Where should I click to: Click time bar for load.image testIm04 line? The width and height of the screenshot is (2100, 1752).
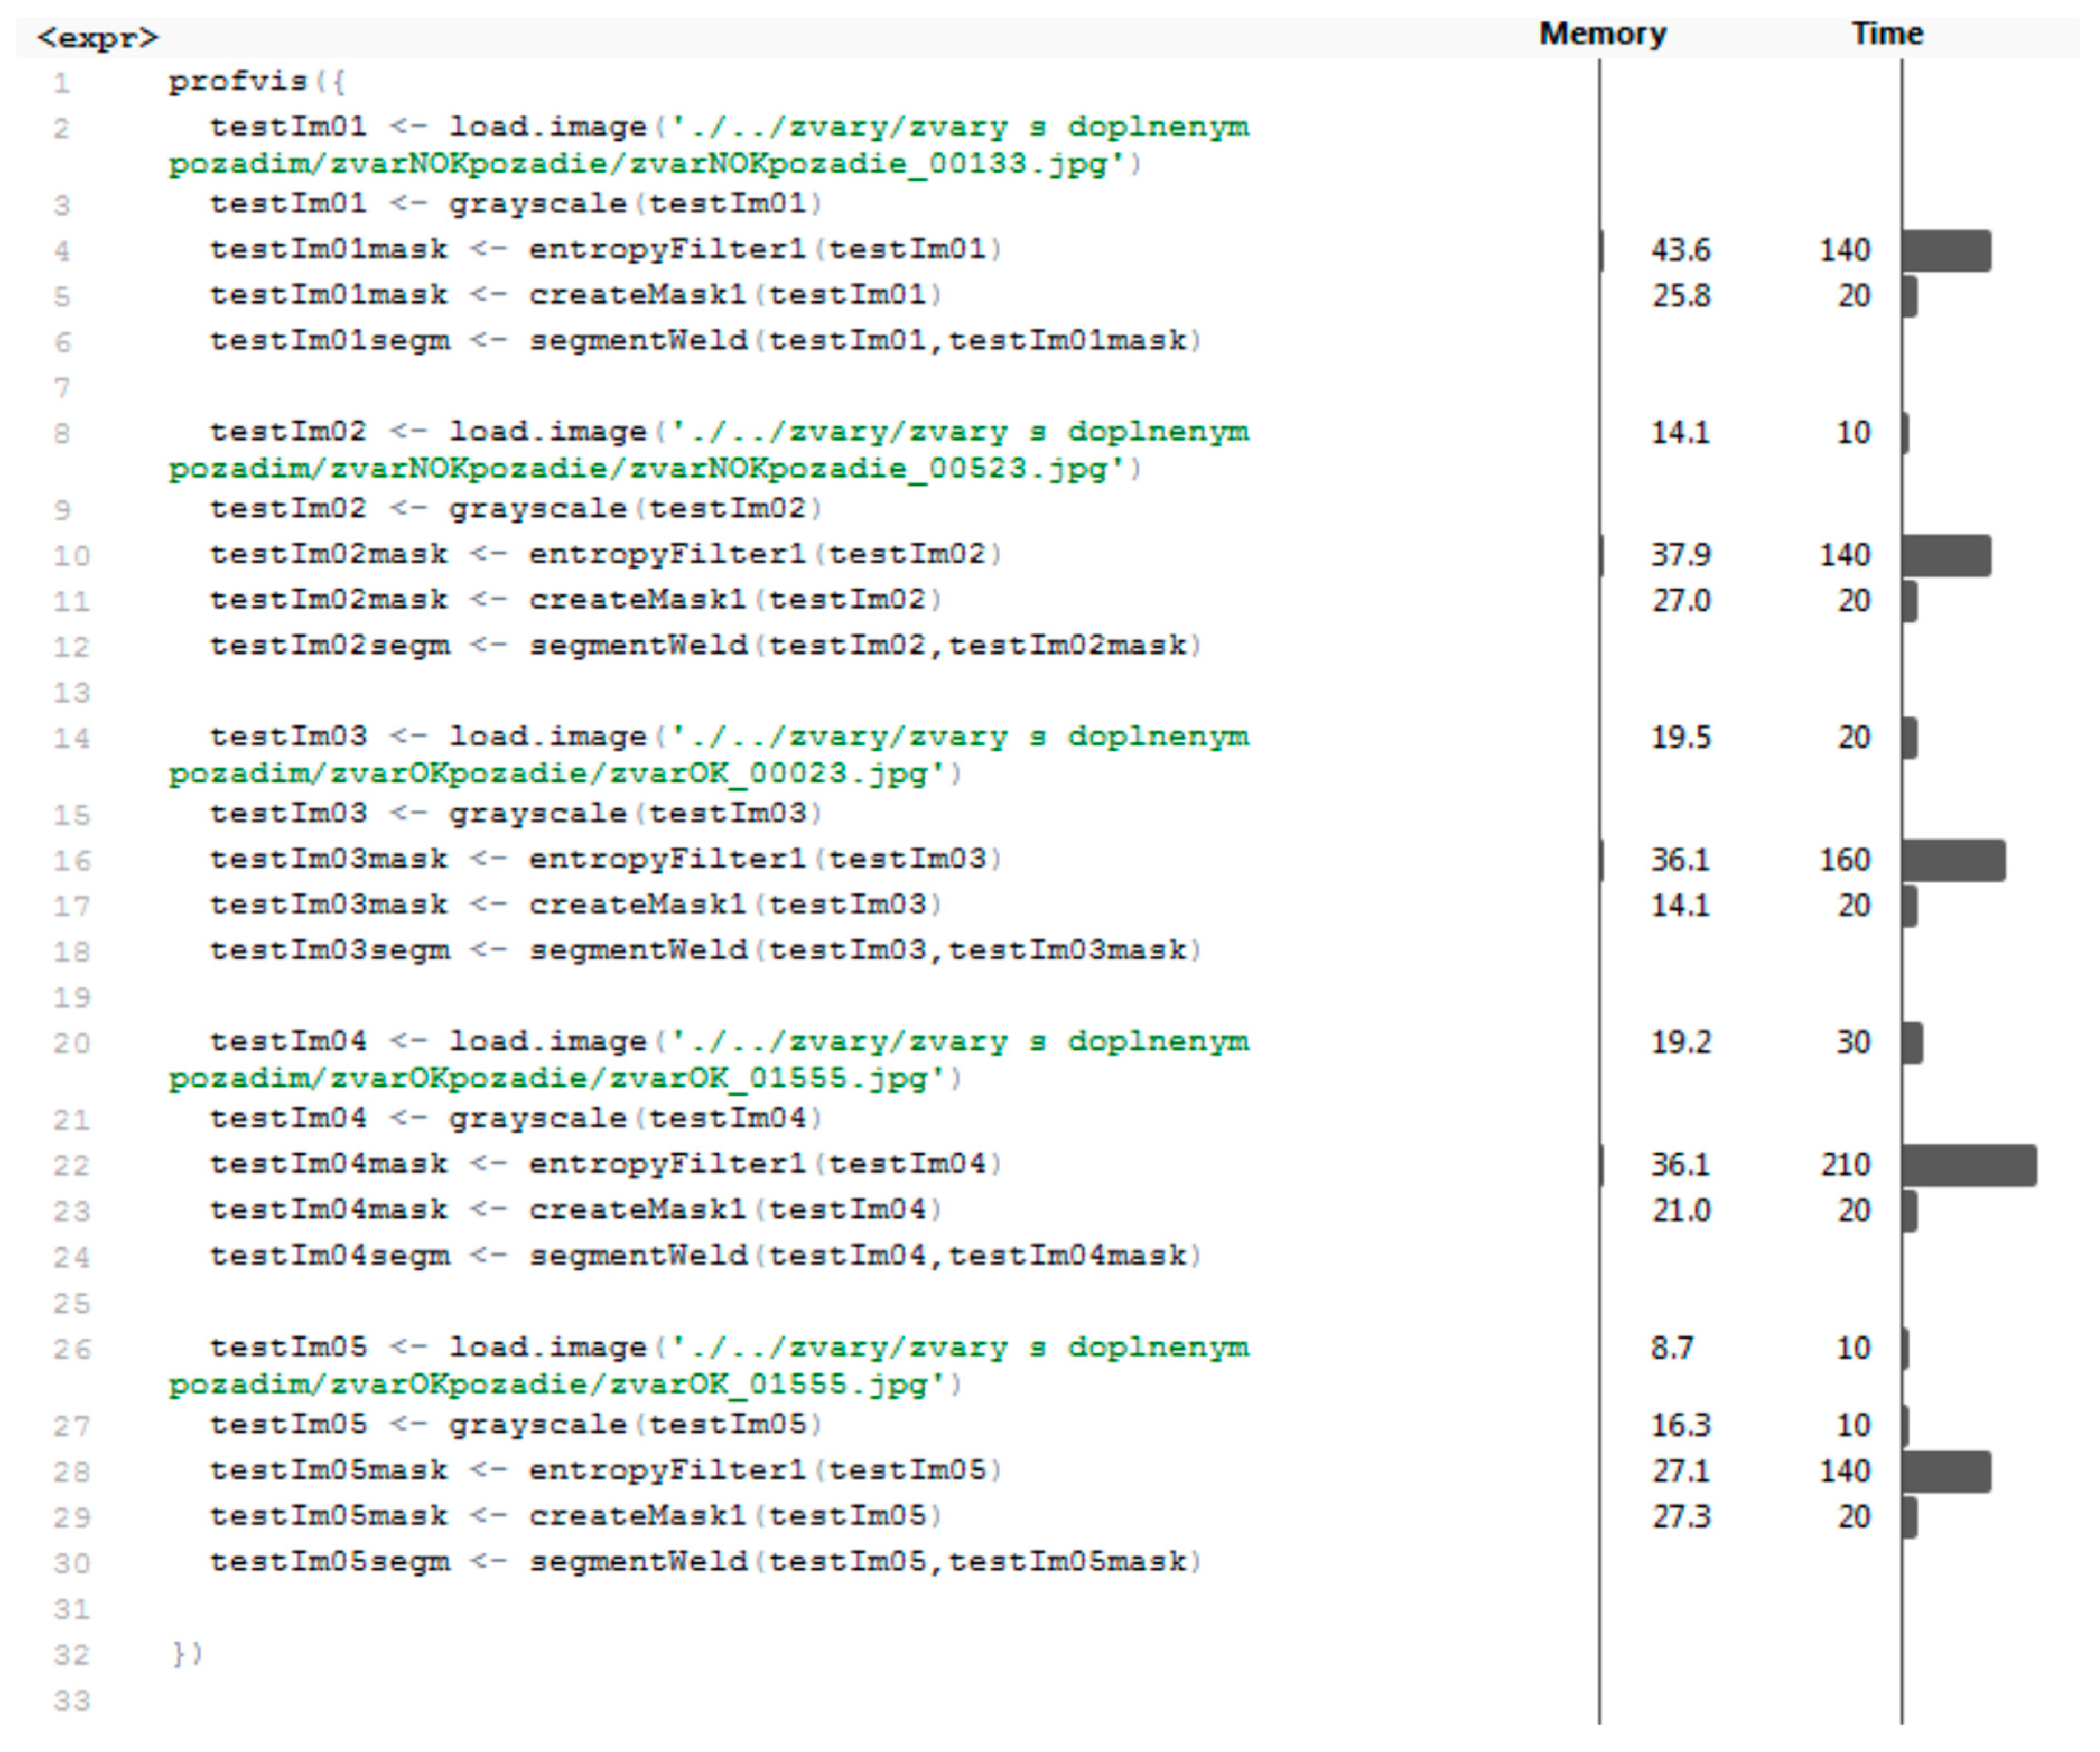click(x=1912, y=1043)
